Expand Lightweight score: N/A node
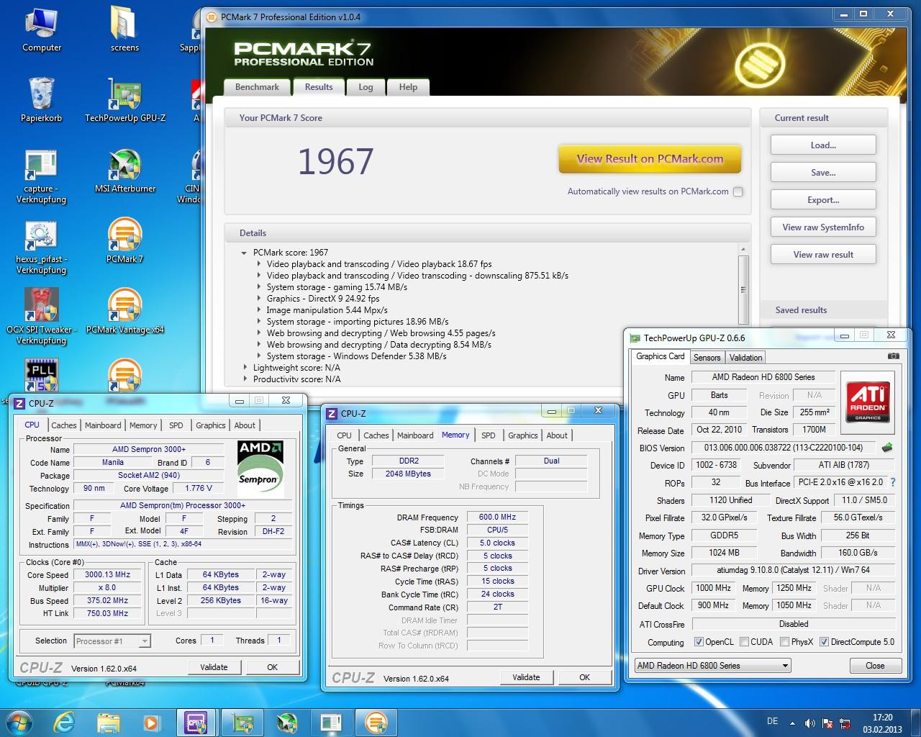Screen dimensions: 921x737 pyautogui.click(x=245, y=368)
